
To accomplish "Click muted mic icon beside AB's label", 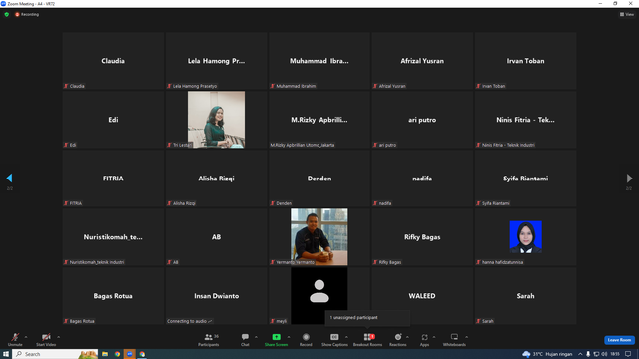I will point(169,262).
